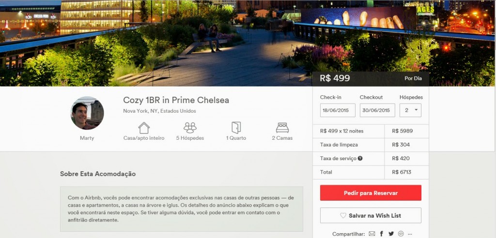This screenshot has width=496, height=238.
Task: Click the Marty host name link
Action: pyautogui.click(x=87, y=138)
